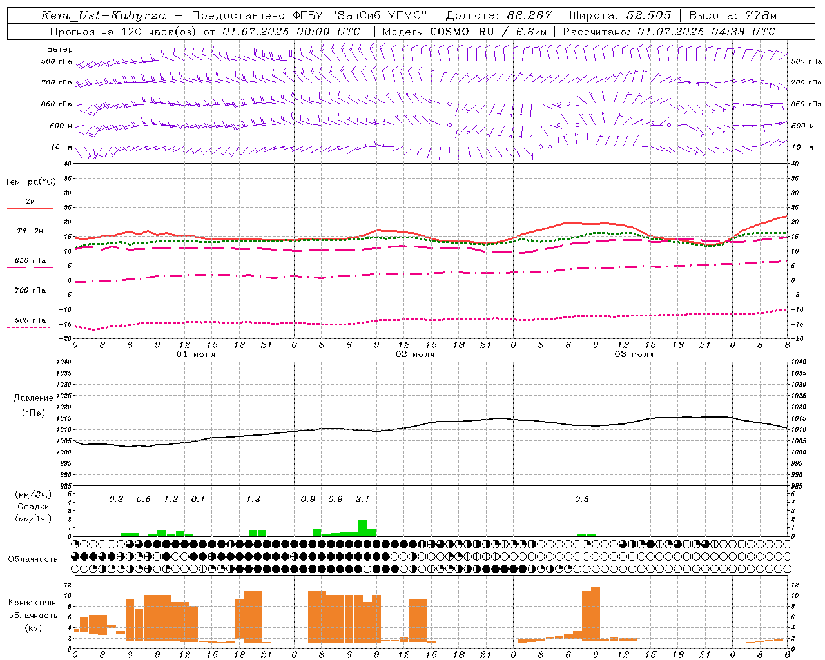Click the (км) unit of convective cloudiness

(34, 628)
